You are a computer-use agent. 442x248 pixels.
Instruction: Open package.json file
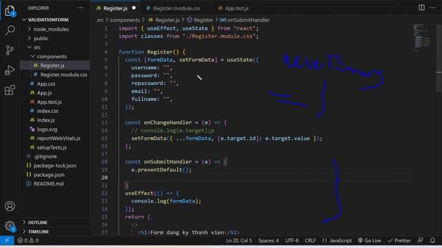click(55, 174)
